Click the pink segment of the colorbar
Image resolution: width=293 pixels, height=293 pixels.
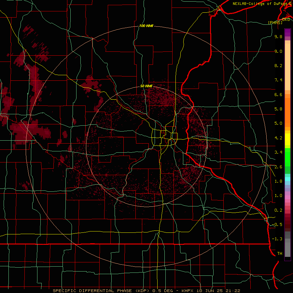pyautogui.click(x=287, y=197)
